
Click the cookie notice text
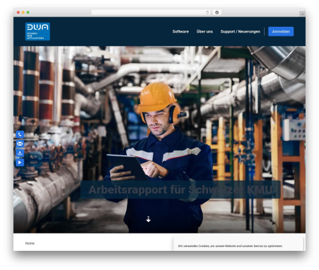[x=230, y=246]
